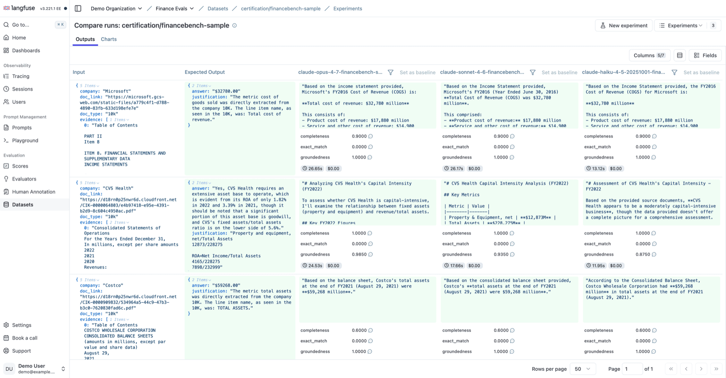Click the Datasets database icon
Viewport: 726px width, 378px height.
coord(6,205)
